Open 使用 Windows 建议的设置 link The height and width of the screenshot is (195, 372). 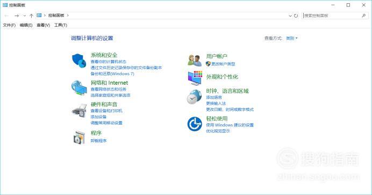[x=230, y=125]
